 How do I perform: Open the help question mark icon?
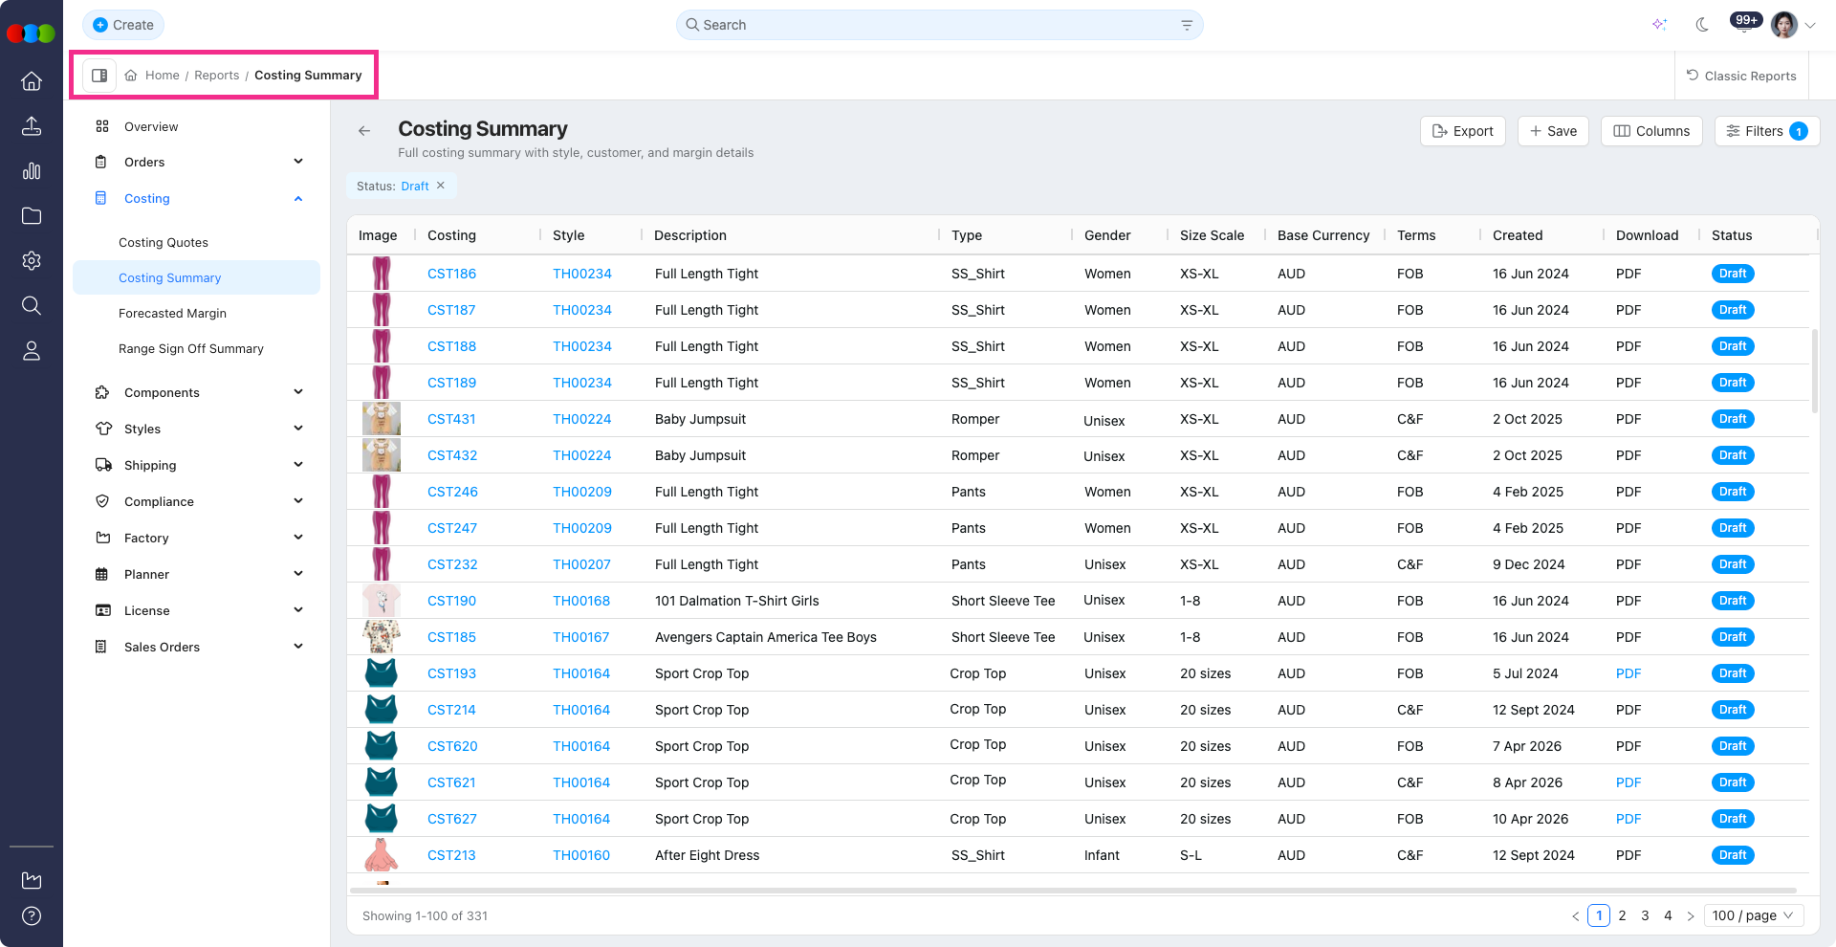point(32,916)
